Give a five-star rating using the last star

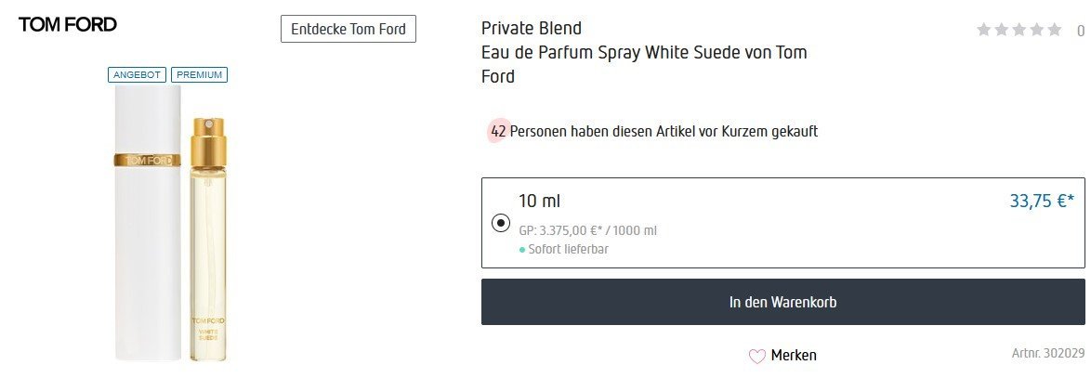click(1054, 30)
